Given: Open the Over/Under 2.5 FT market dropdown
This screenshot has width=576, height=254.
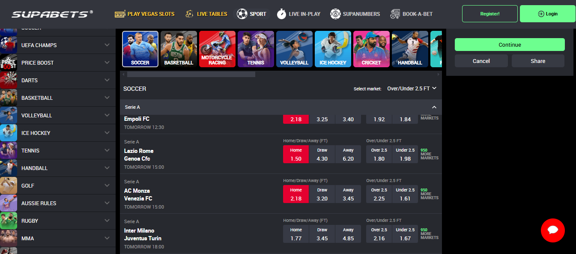Looking at the screenshot, I should (x=412, y=88).
